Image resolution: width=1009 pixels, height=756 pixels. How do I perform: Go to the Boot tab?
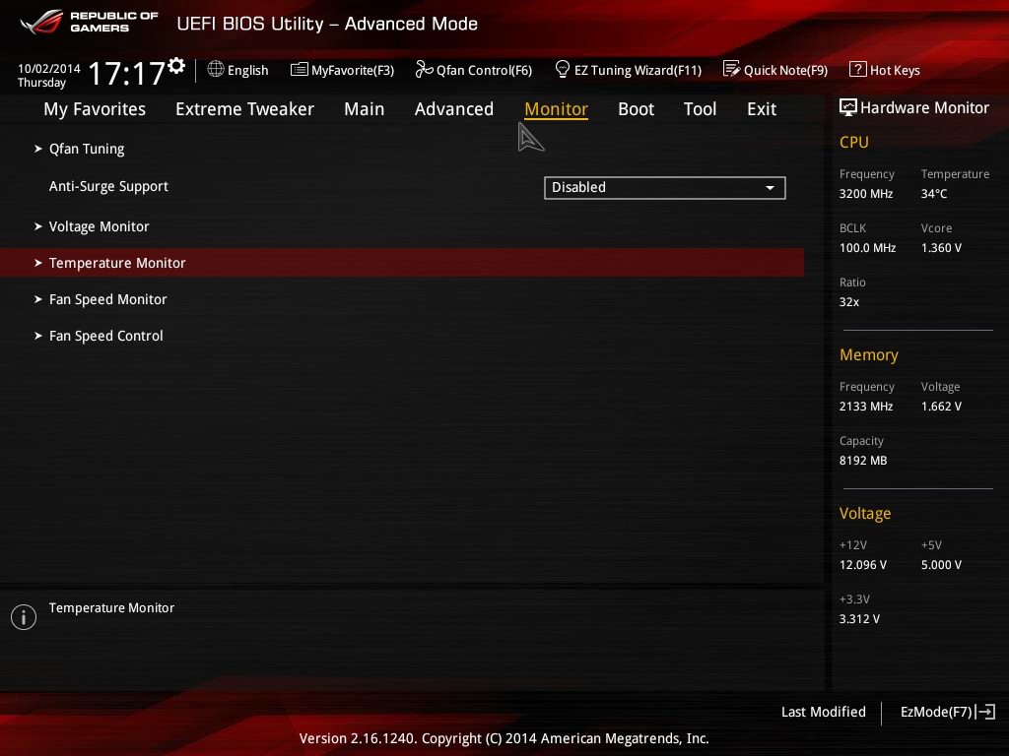coord(636,109)
